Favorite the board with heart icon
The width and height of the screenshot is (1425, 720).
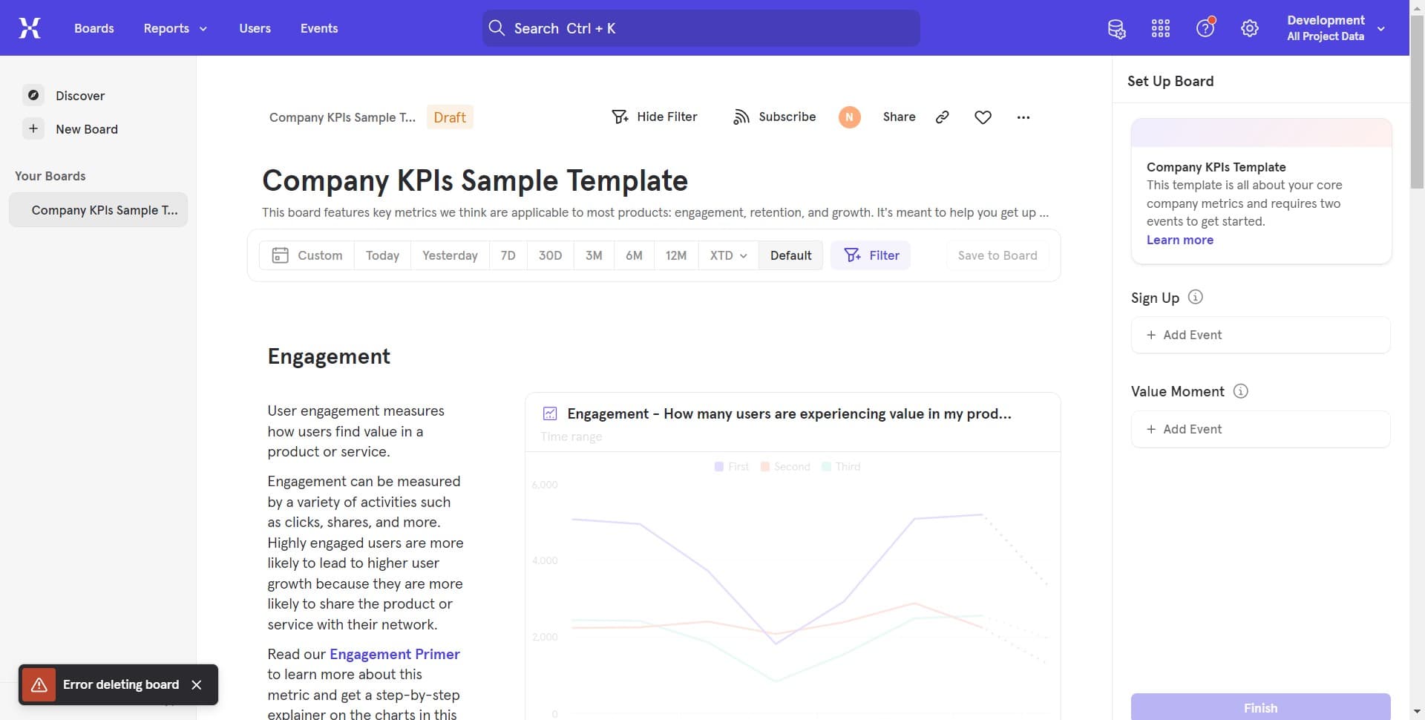coord(983,117)
